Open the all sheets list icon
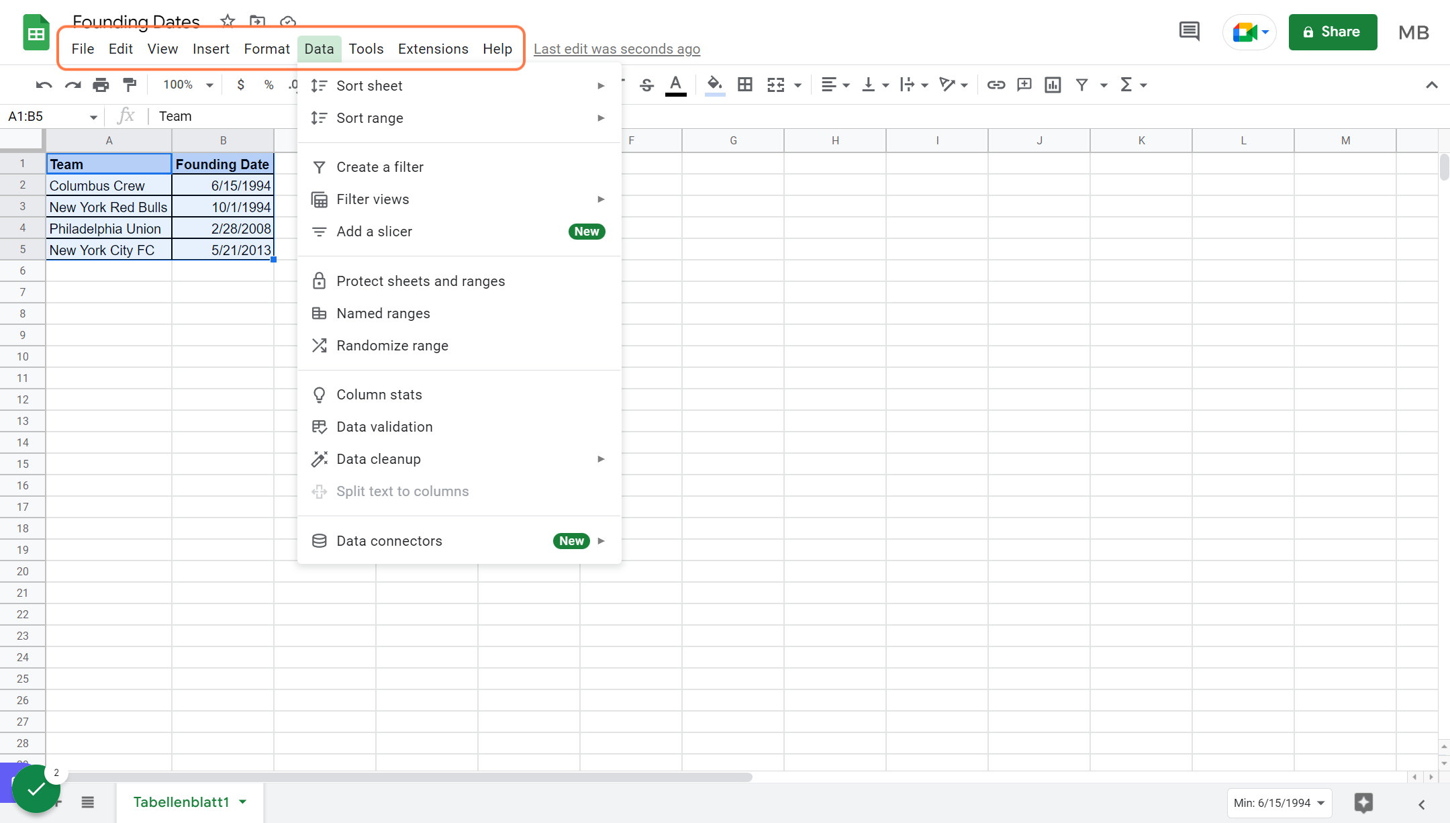This screenshot has width=1450, height=823. pos(88,802)
